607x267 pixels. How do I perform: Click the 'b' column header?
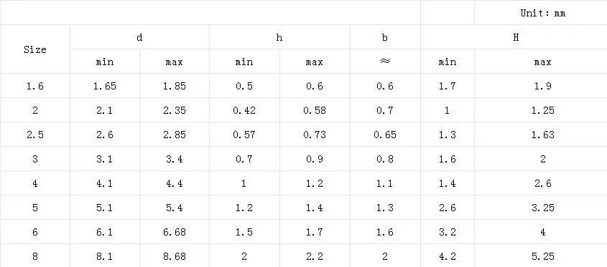pyautogui.click(x=385, y=37)
